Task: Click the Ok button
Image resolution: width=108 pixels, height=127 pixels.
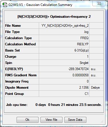Action: point(28,120)
